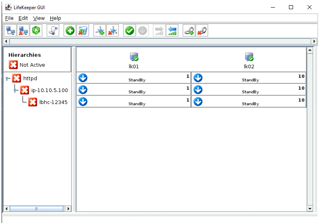Select the lk01 server icon
The height and width of the screenshot is (223, 322).
tap(134, 57)
